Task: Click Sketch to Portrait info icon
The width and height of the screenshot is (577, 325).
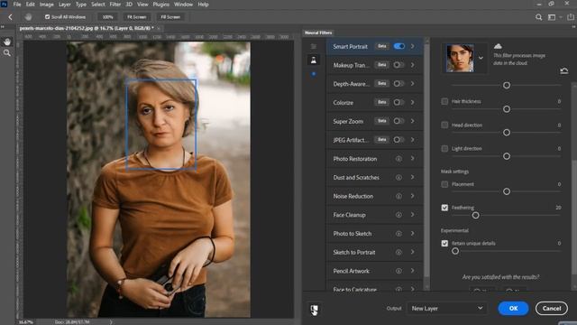Action: pyautogui.click(x=398, y=253)
